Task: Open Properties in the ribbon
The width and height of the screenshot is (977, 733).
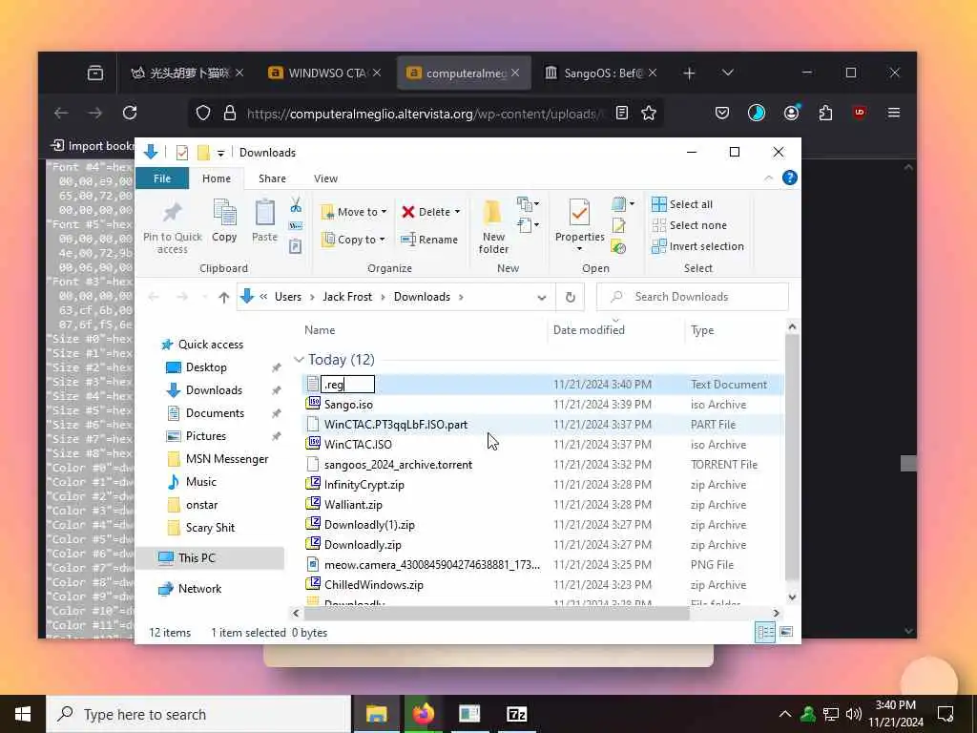Action: tap(579, 225)
